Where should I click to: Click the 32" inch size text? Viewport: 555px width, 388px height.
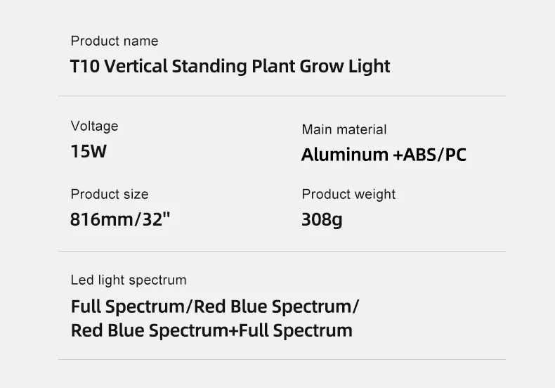157,219
